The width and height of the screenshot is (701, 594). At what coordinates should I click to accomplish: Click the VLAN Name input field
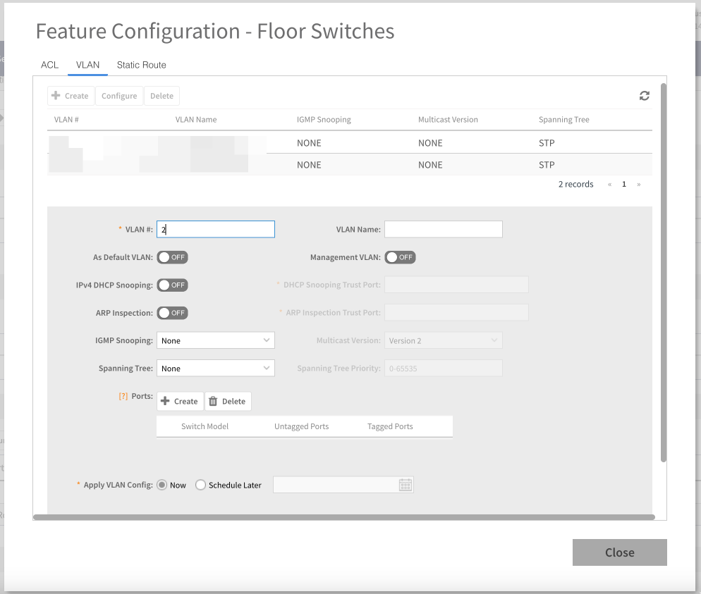pyautogui.click(x=443, y=229)
